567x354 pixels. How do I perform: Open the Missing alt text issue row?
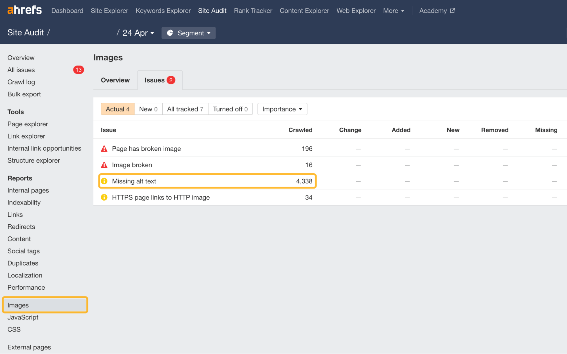pyautogui.click(x=134, y=181)
